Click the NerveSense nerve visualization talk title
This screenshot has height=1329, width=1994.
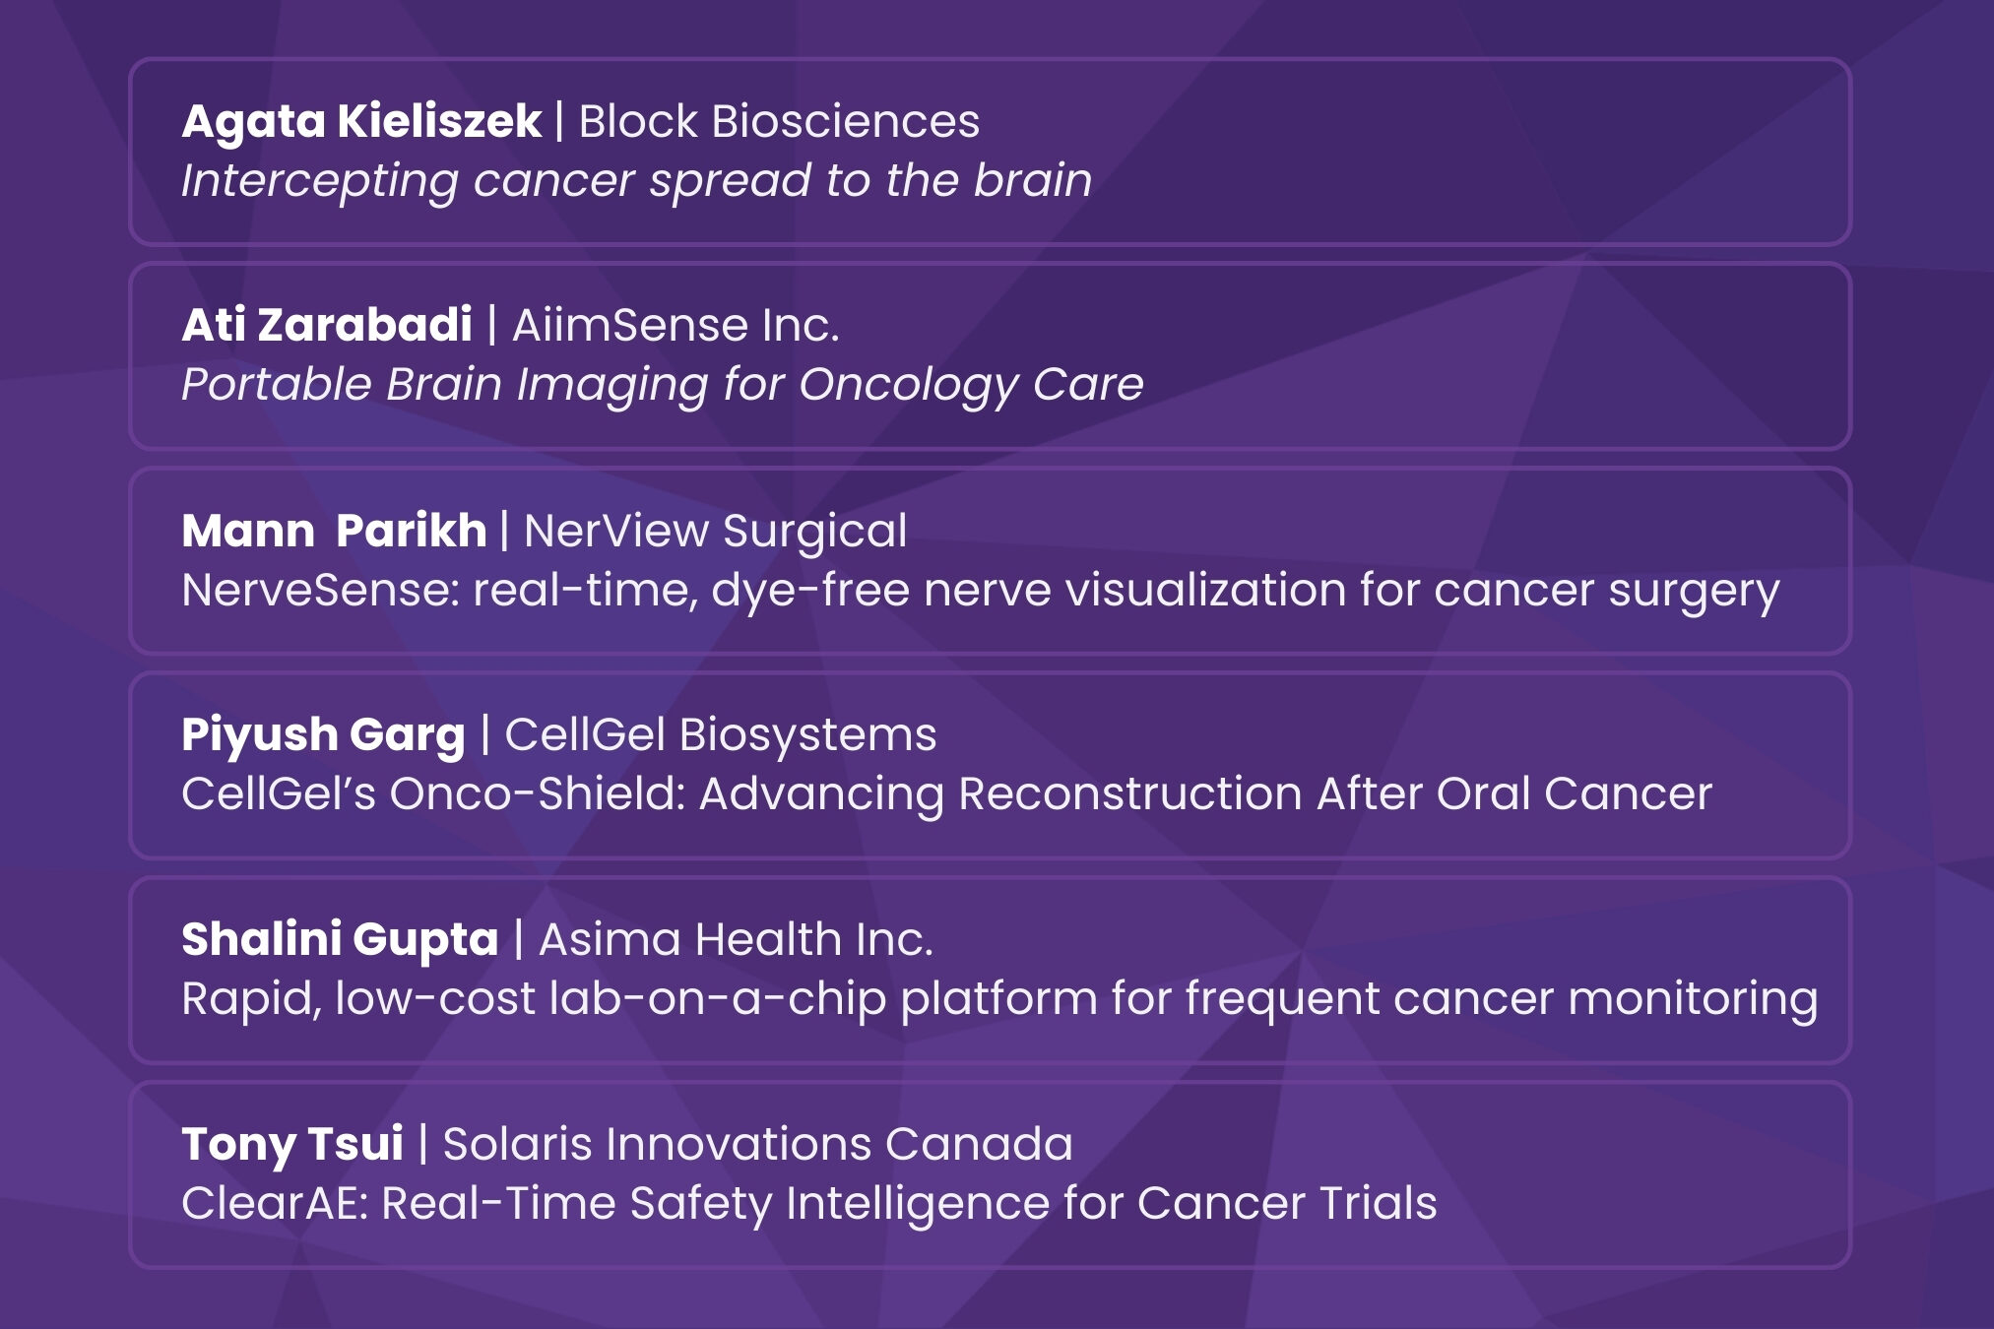coord(980,591)
